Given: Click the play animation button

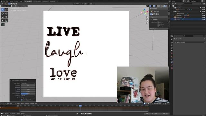Looking at the screenshot, I should click(x=87, y=114).
